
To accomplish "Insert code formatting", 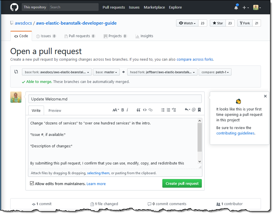I will point(145,110).
